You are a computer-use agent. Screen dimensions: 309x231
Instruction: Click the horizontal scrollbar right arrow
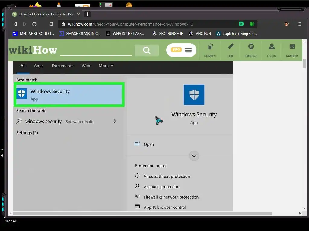[x=300, y=213]
